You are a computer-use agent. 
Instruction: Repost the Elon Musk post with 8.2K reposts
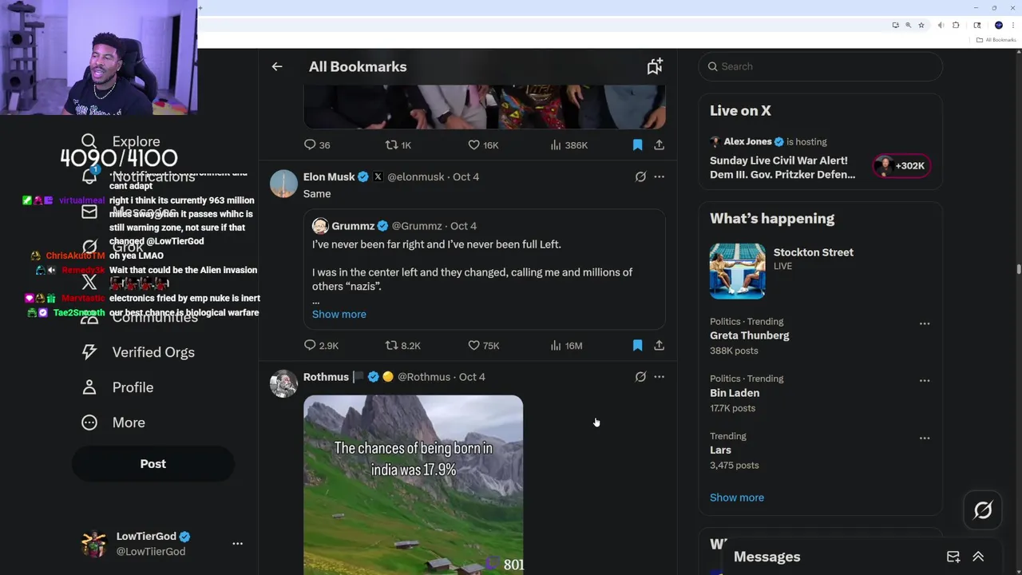click(x=402, y=346)
